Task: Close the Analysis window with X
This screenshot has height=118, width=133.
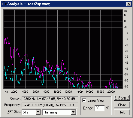Action: point(129,4)
